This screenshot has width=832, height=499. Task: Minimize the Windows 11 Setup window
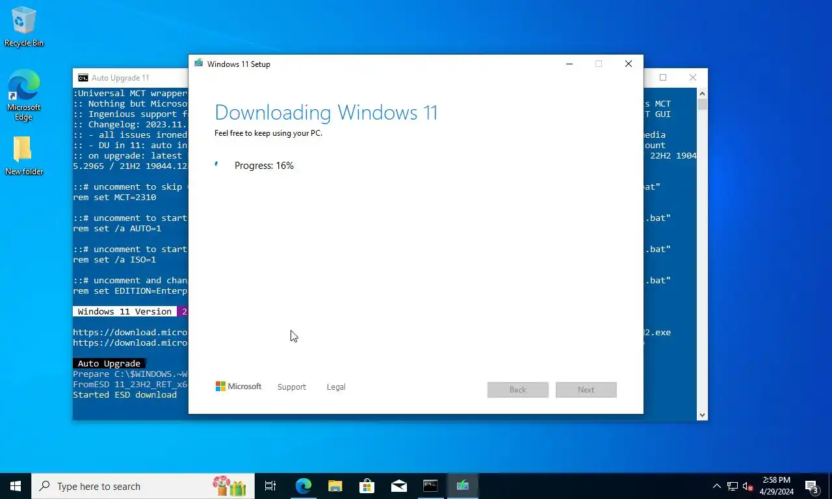pyautogui.click(x=569, y=64)
